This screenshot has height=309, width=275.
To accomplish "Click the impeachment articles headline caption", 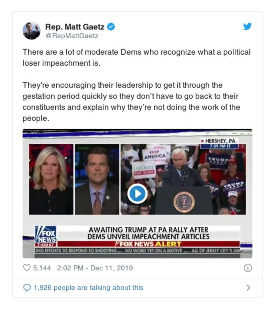I will click(x=148, y=233).
